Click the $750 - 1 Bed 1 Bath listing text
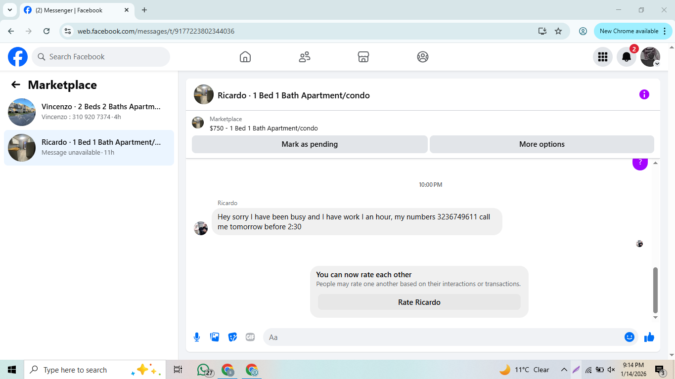The height and width of the screenshot is (379, 675). 264,128
